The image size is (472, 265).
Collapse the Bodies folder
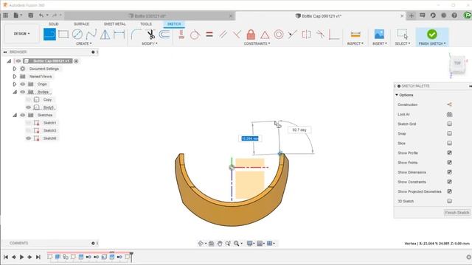tap(15, 92)
